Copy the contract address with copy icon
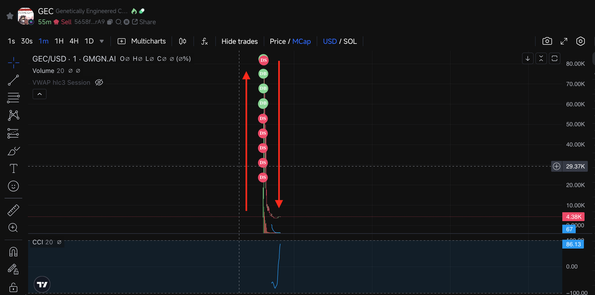Image resolution: width=595 pixels, height=295 pixels. (111, 22)
